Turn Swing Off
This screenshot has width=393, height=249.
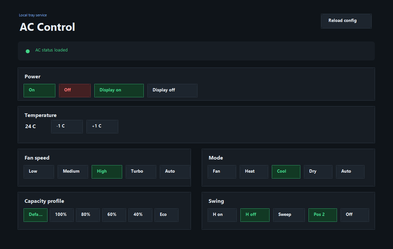(355, 215)
